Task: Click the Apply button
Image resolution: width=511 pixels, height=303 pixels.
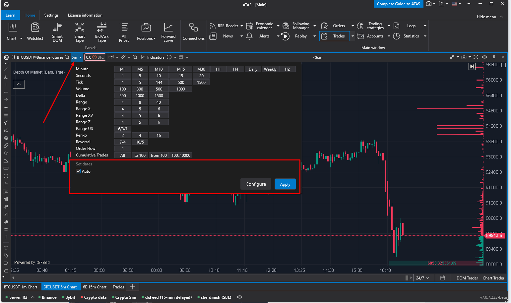Action: (x=285, y=184)
